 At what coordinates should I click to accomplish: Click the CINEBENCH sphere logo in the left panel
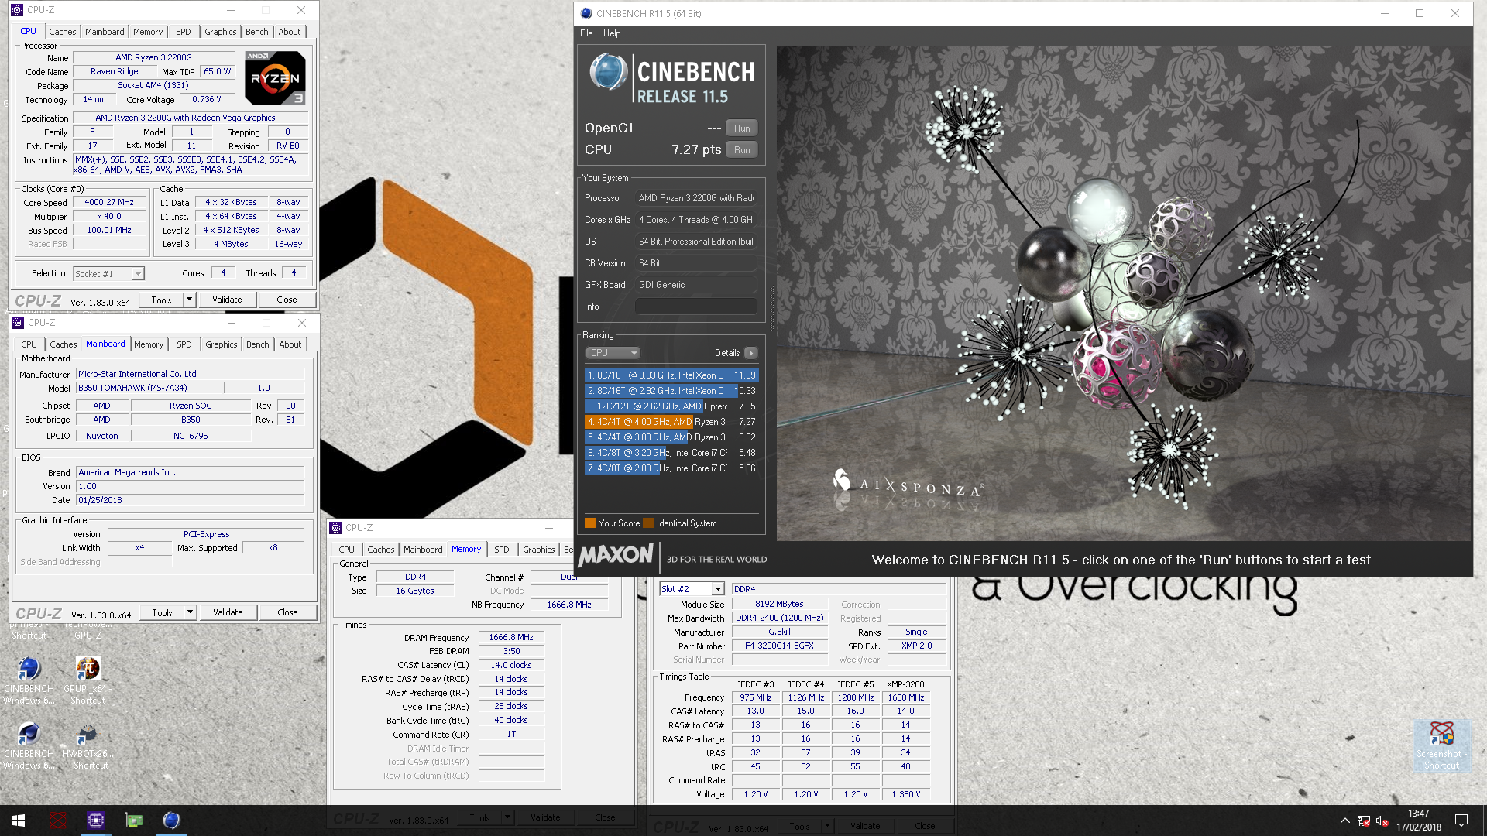pos(608,73)
